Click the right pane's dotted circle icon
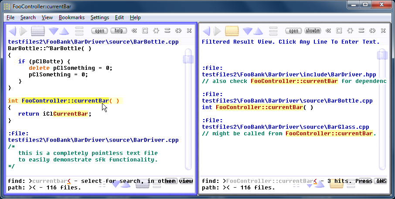Image resolution: width=395 pixels, height=199 pixels. point(351,31)
